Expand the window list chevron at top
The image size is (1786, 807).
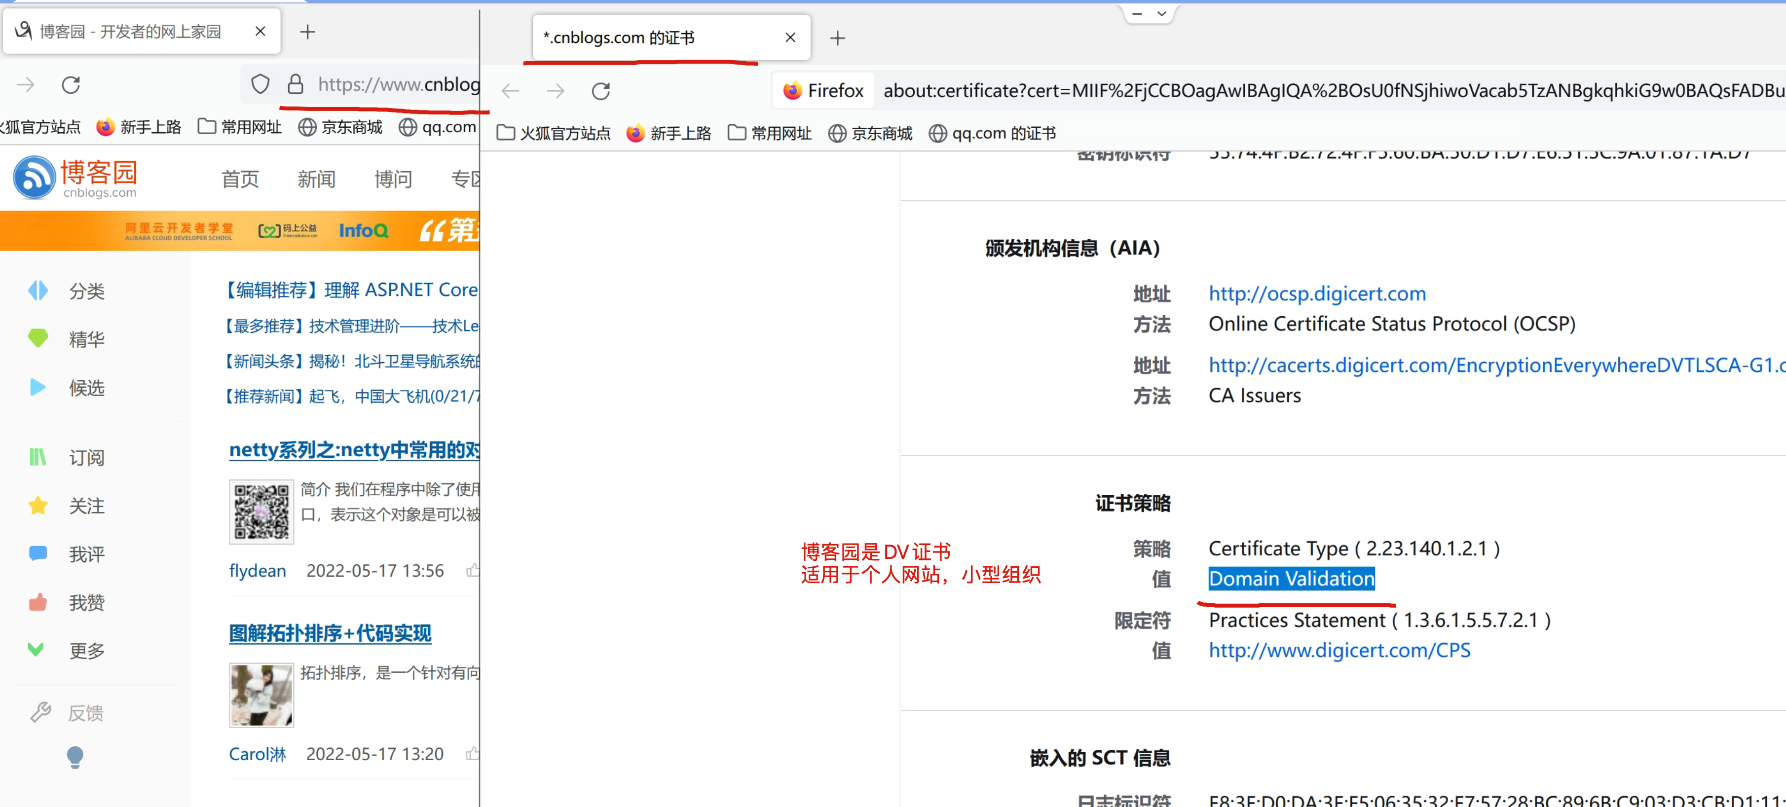(x=1162, y=13)
